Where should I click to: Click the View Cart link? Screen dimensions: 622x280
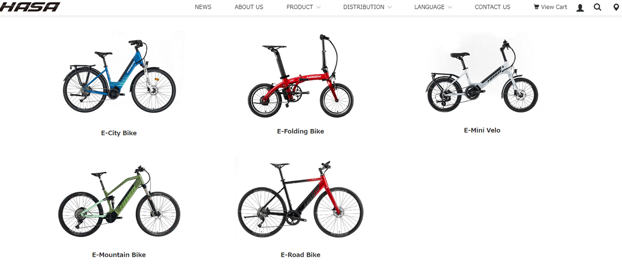pos(550,7)
